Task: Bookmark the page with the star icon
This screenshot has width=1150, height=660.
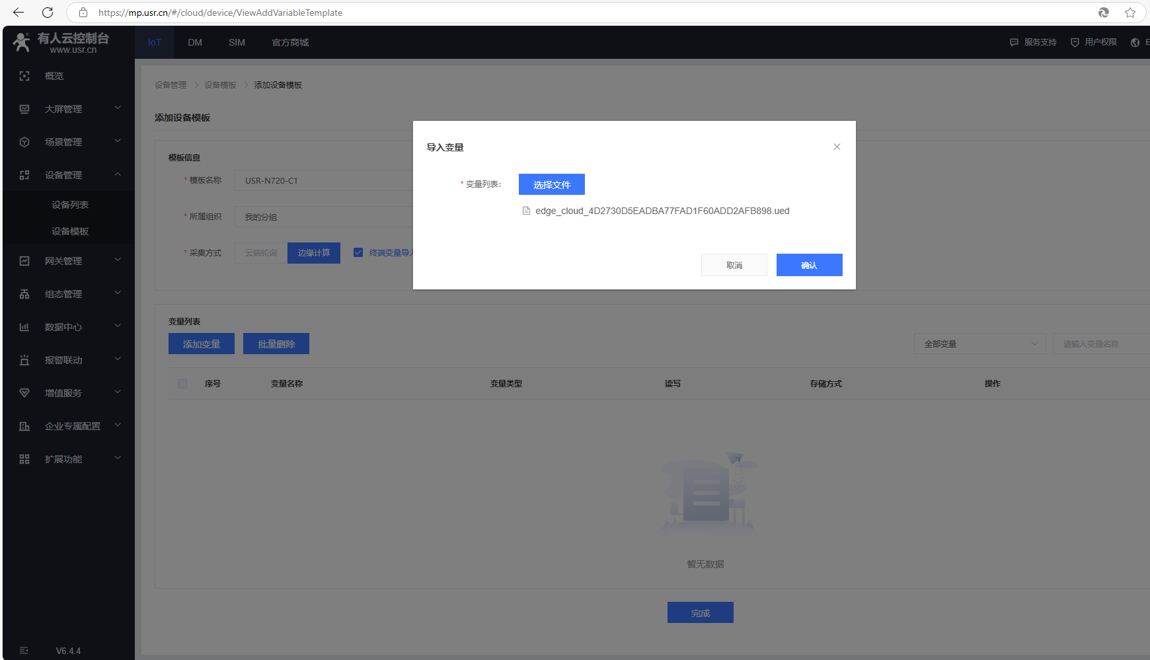Action: click(x=1130, y=13)
